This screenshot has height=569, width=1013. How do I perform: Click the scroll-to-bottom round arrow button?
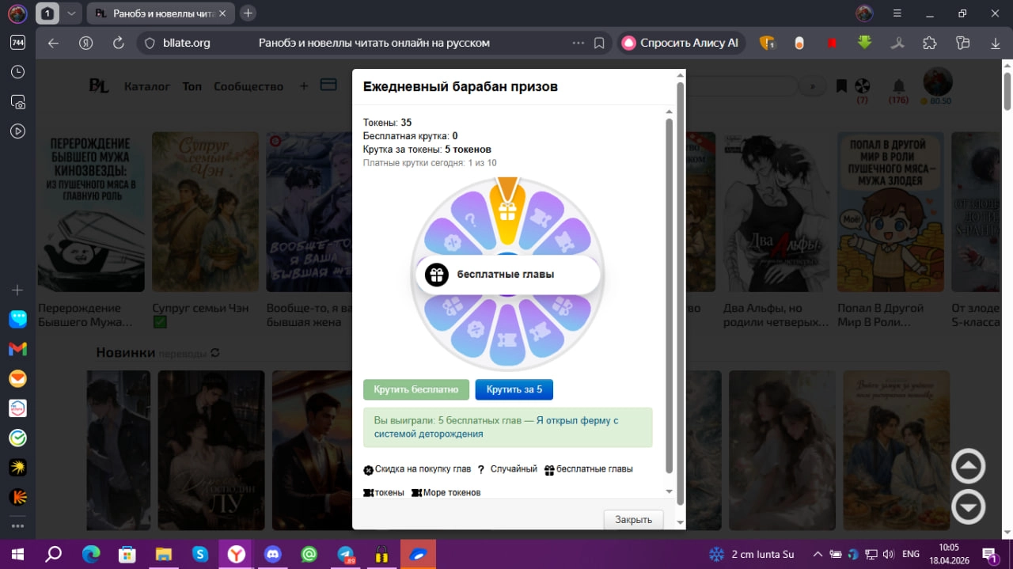point(969,507)
